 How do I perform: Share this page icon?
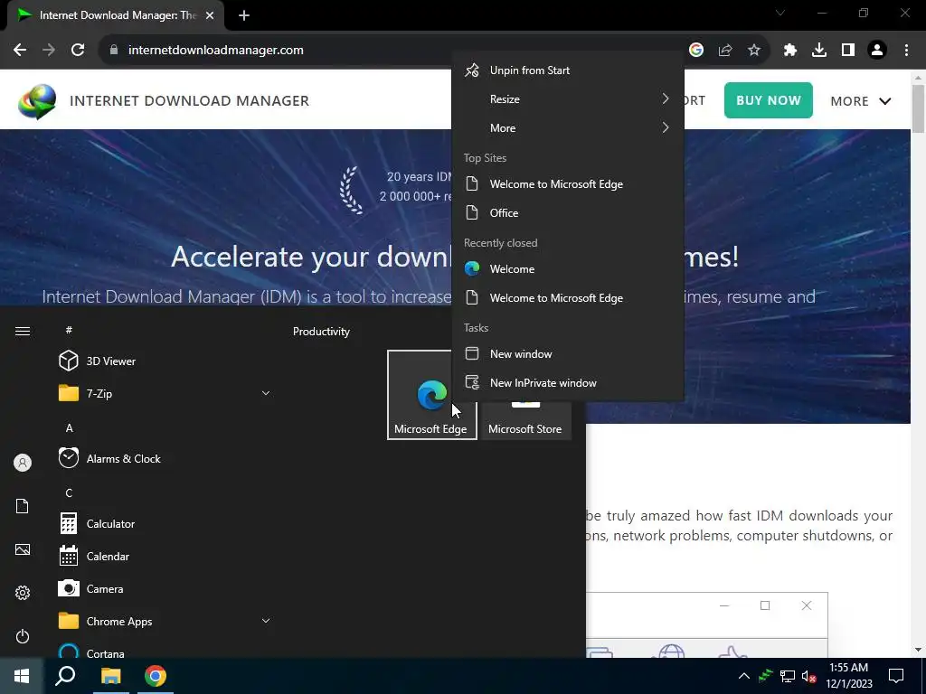(x=725, y=51)
